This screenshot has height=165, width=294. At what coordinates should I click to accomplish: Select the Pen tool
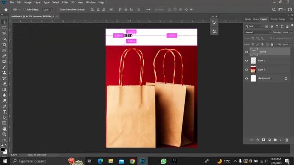point(4,106)
